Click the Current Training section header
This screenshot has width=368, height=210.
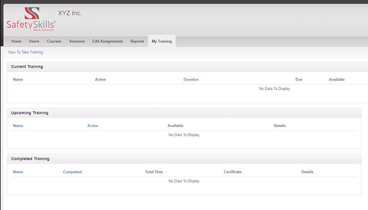[27, 67]
